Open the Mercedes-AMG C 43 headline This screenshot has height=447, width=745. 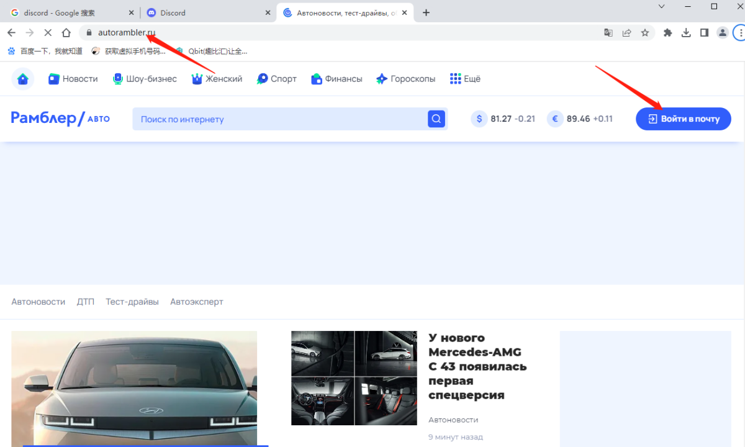[477, 366]
